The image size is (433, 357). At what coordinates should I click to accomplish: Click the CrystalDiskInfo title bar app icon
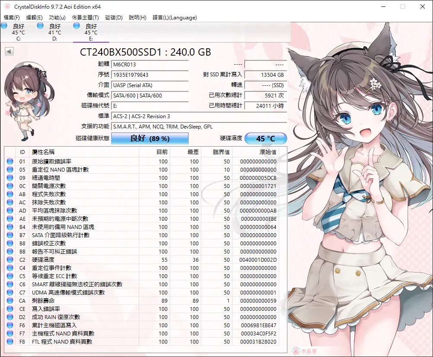(x=7, y=6)
